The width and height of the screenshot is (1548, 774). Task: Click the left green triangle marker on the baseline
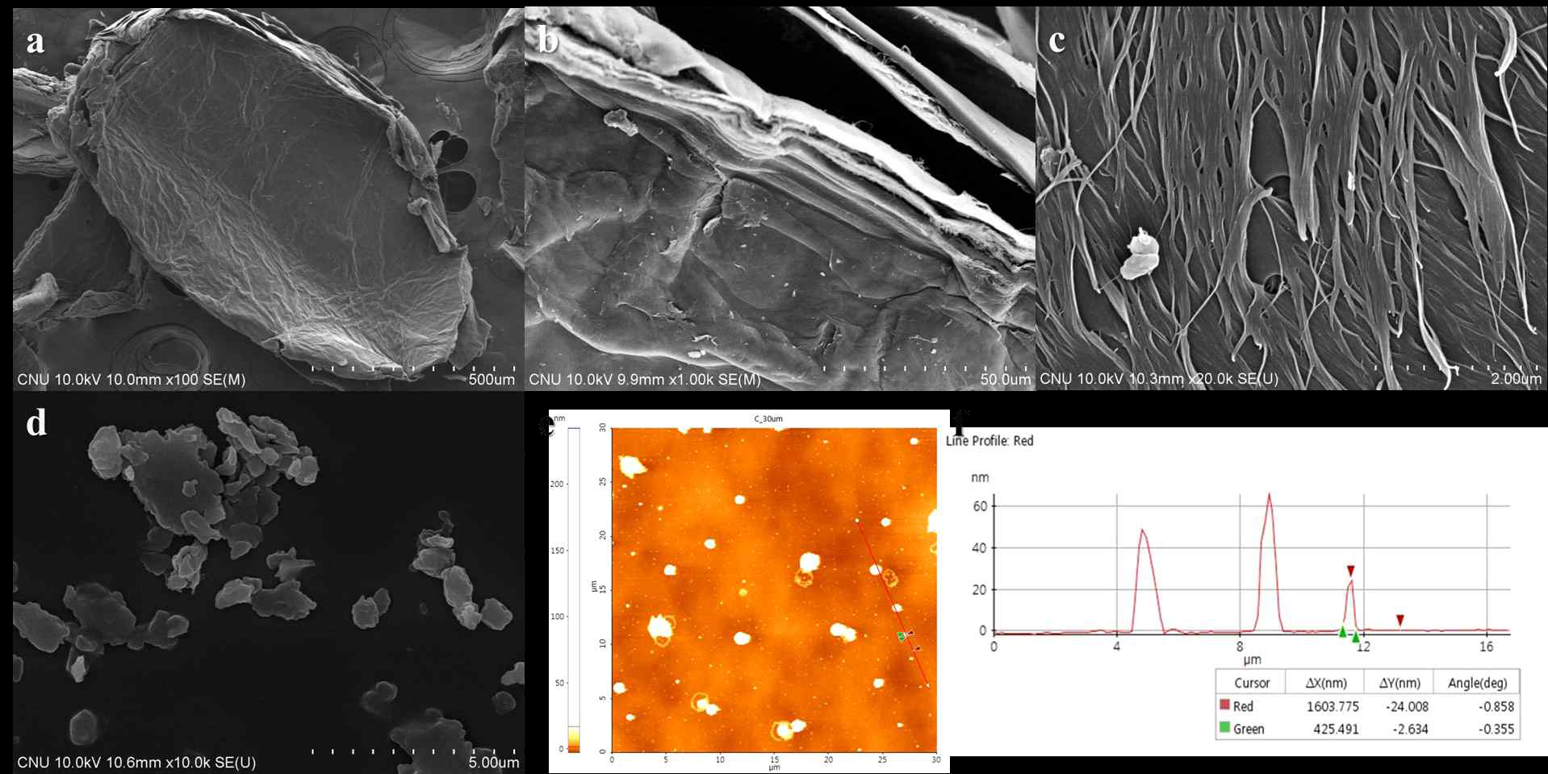click(1342, 631)
